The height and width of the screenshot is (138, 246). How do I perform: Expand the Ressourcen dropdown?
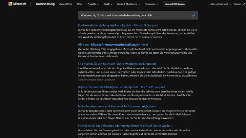coord(151,4)
